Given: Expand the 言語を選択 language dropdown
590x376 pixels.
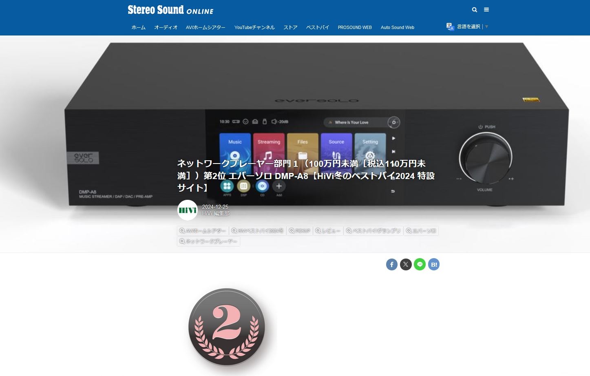Looking at the screenshot, I should click(x=473, y=27).
